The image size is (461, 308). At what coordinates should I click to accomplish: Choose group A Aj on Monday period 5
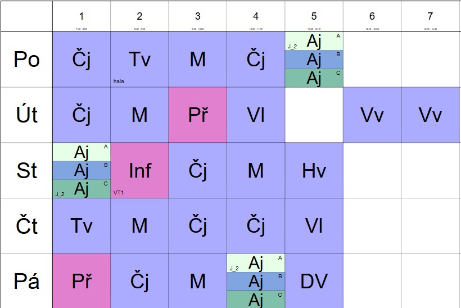coord(314,41)
